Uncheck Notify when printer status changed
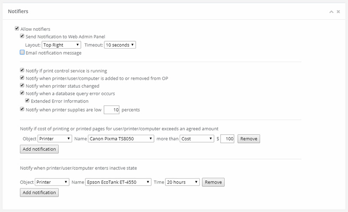Image resolution: width=348 pixels, height=212 pixels. point(22,86)
